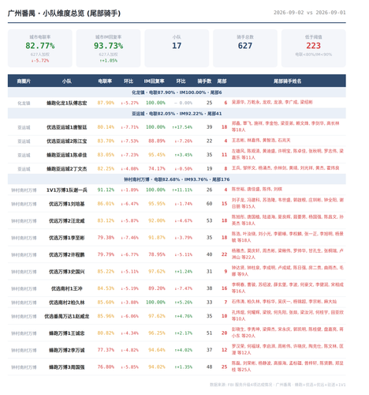The width and height of the screenshot is (369, 395).
Task: Click the date range 2026-09-02 vs 2026-09-01
Action: pos(310,13)
